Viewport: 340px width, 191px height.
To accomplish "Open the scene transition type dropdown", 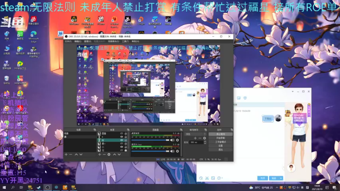I will tap(195, 134).
